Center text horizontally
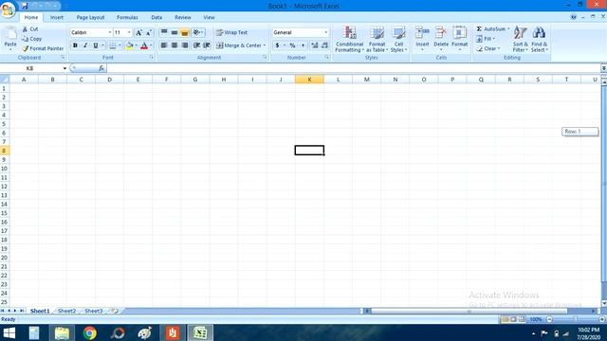The image size is (607, 341). 175,45
